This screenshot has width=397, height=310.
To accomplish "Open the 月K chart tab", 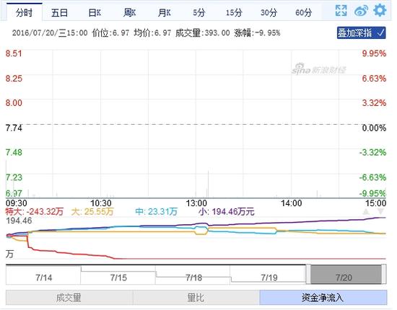I will (x=164, y=12).
